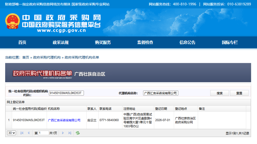Click the 注册地址 column header
This screenshot has width=257, height=144.
coord(138,109)
